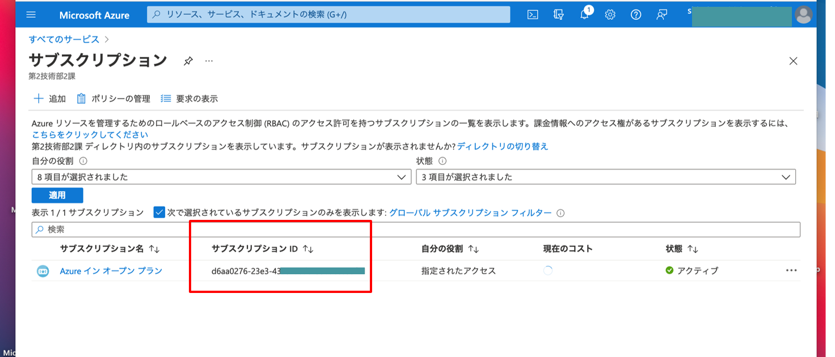The image size is (835, 357).
Task: Click the info icon after グローバル サブスクリプション フィルター
Action: point(560,213)
